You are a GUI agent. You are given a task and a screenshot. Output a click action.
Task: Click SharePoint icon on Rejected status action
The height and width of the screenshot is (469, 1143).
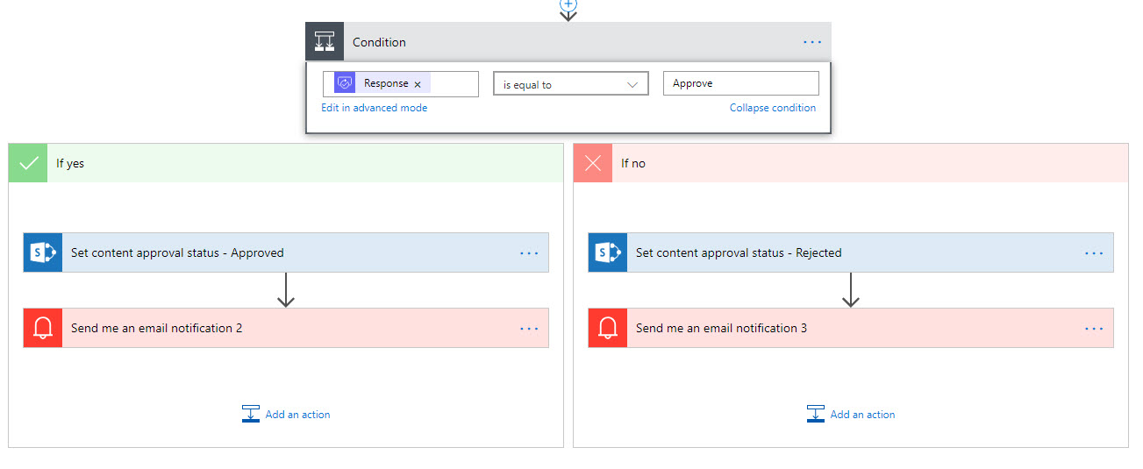tap(608, 252)
